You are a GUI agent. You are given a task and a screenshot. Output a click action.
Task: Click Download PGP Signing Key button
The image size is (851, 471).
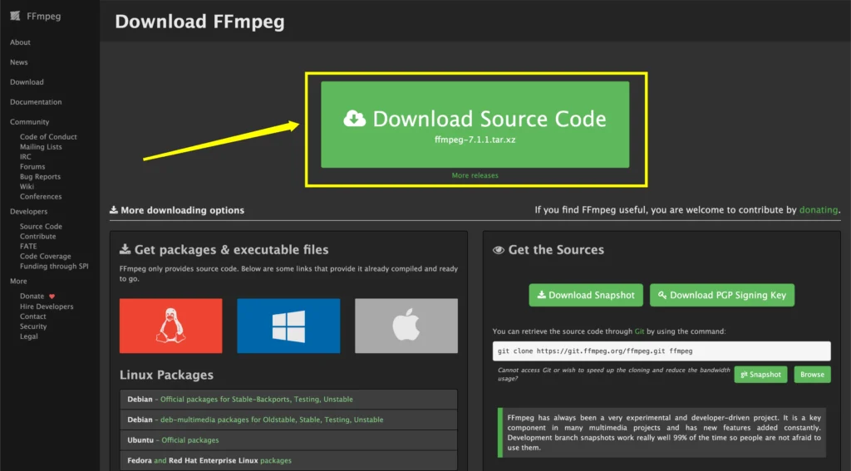[x=722, y=295]
